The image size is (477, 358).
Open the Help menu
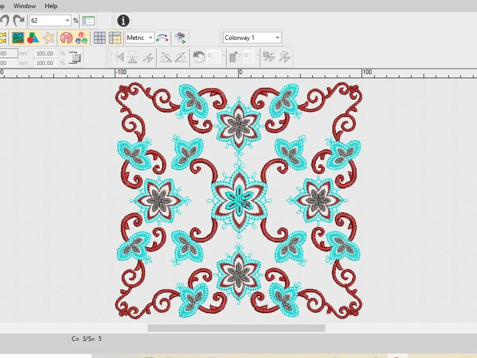click(x=51, y=6)
